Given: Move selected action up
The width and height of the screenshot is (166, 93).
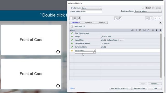Looking at the screenshot, I should 156,30.
